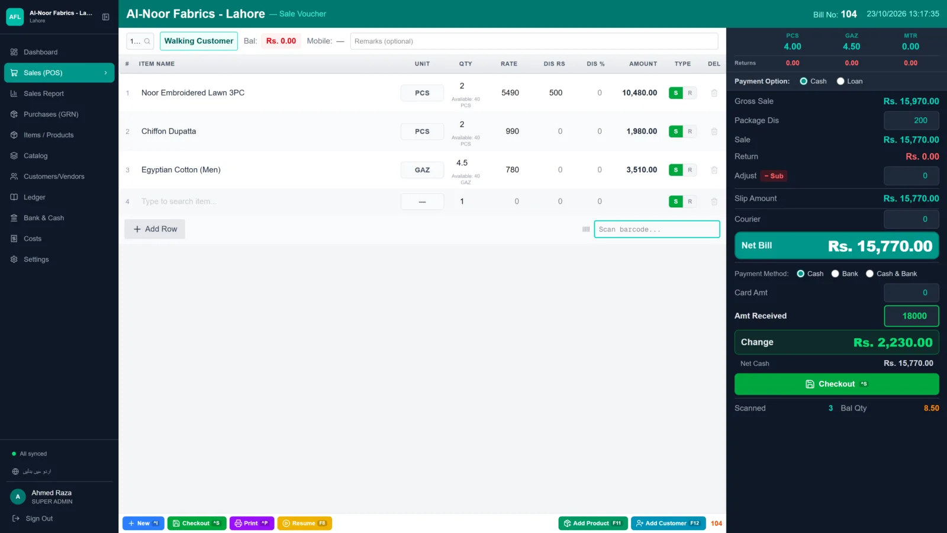Click the barcode scanner icon
The height and width of the screenshot is (533, 947).
586,229
